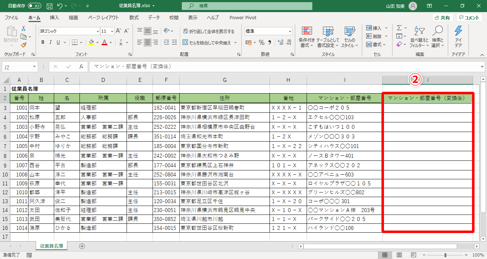Add a new sheet with the plus button
487x259 pixels.
pos(82,246)
